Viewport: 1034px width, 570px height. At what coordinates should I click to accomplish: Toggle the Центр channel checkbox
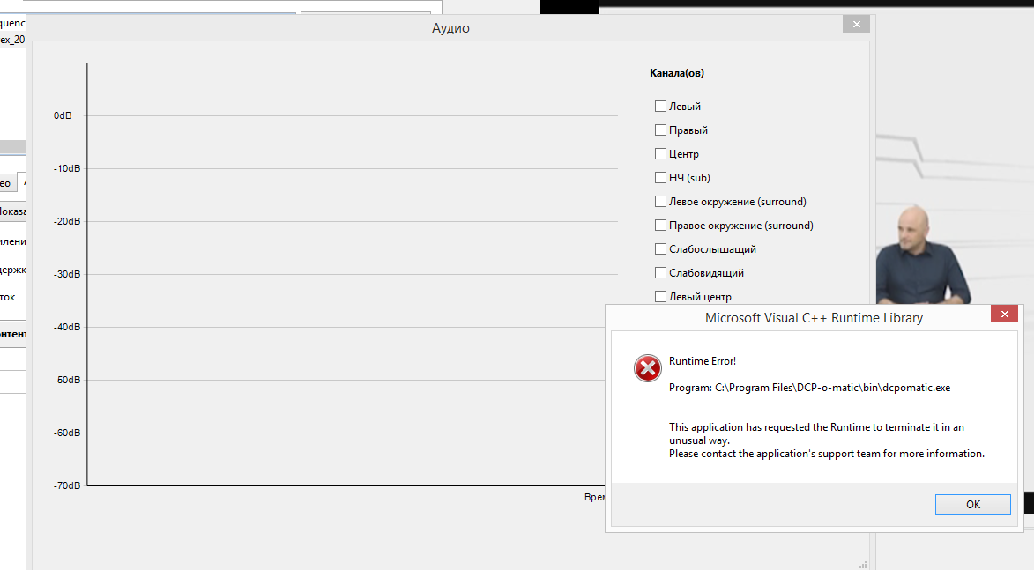(660, 154)
